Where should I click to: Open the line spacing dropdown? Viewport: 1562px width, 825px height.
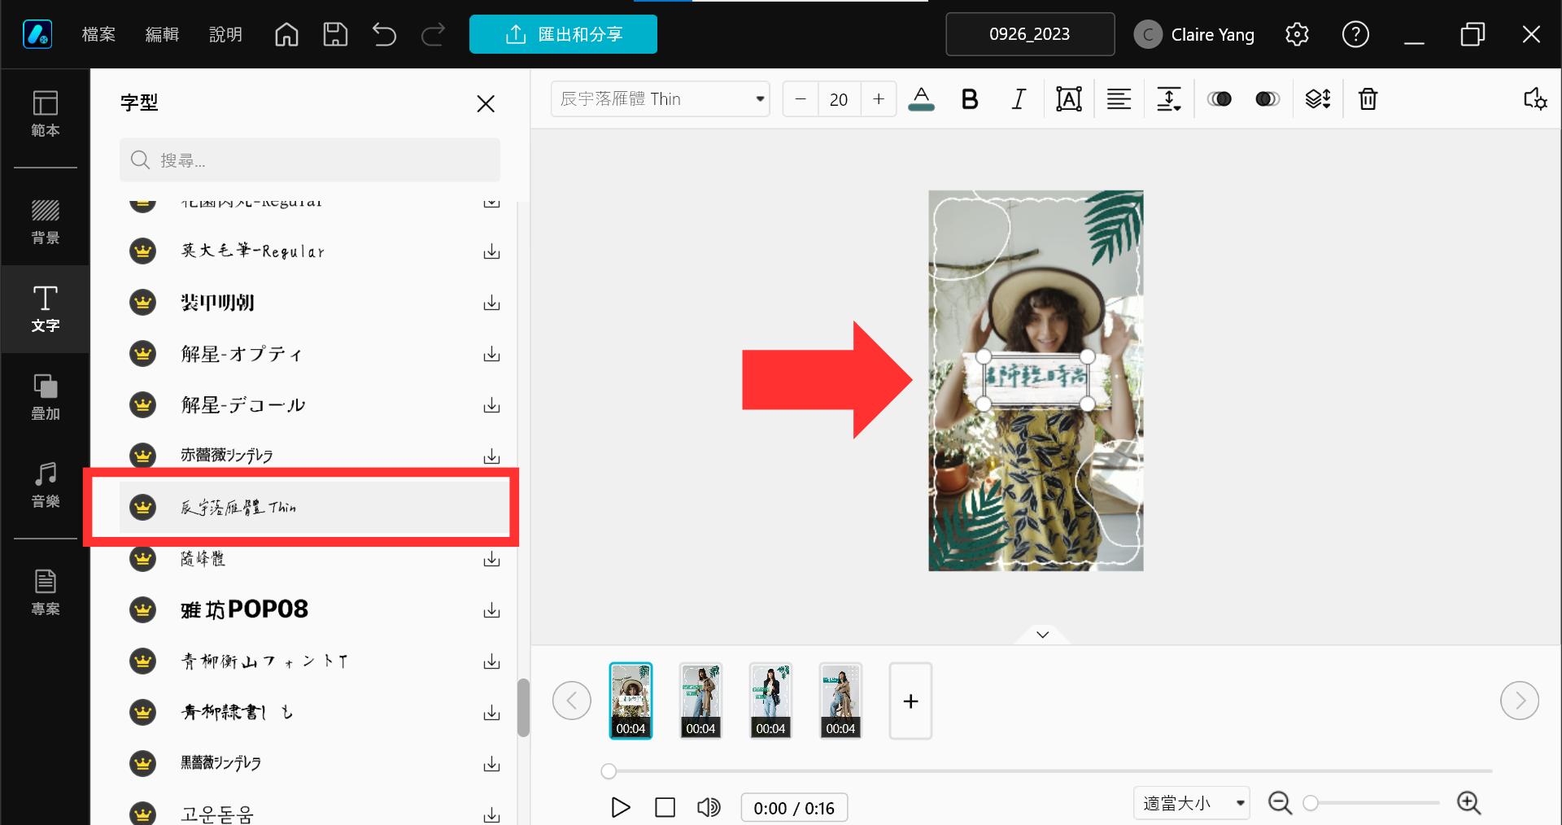pyautogui.click(x=1169, y=99)
